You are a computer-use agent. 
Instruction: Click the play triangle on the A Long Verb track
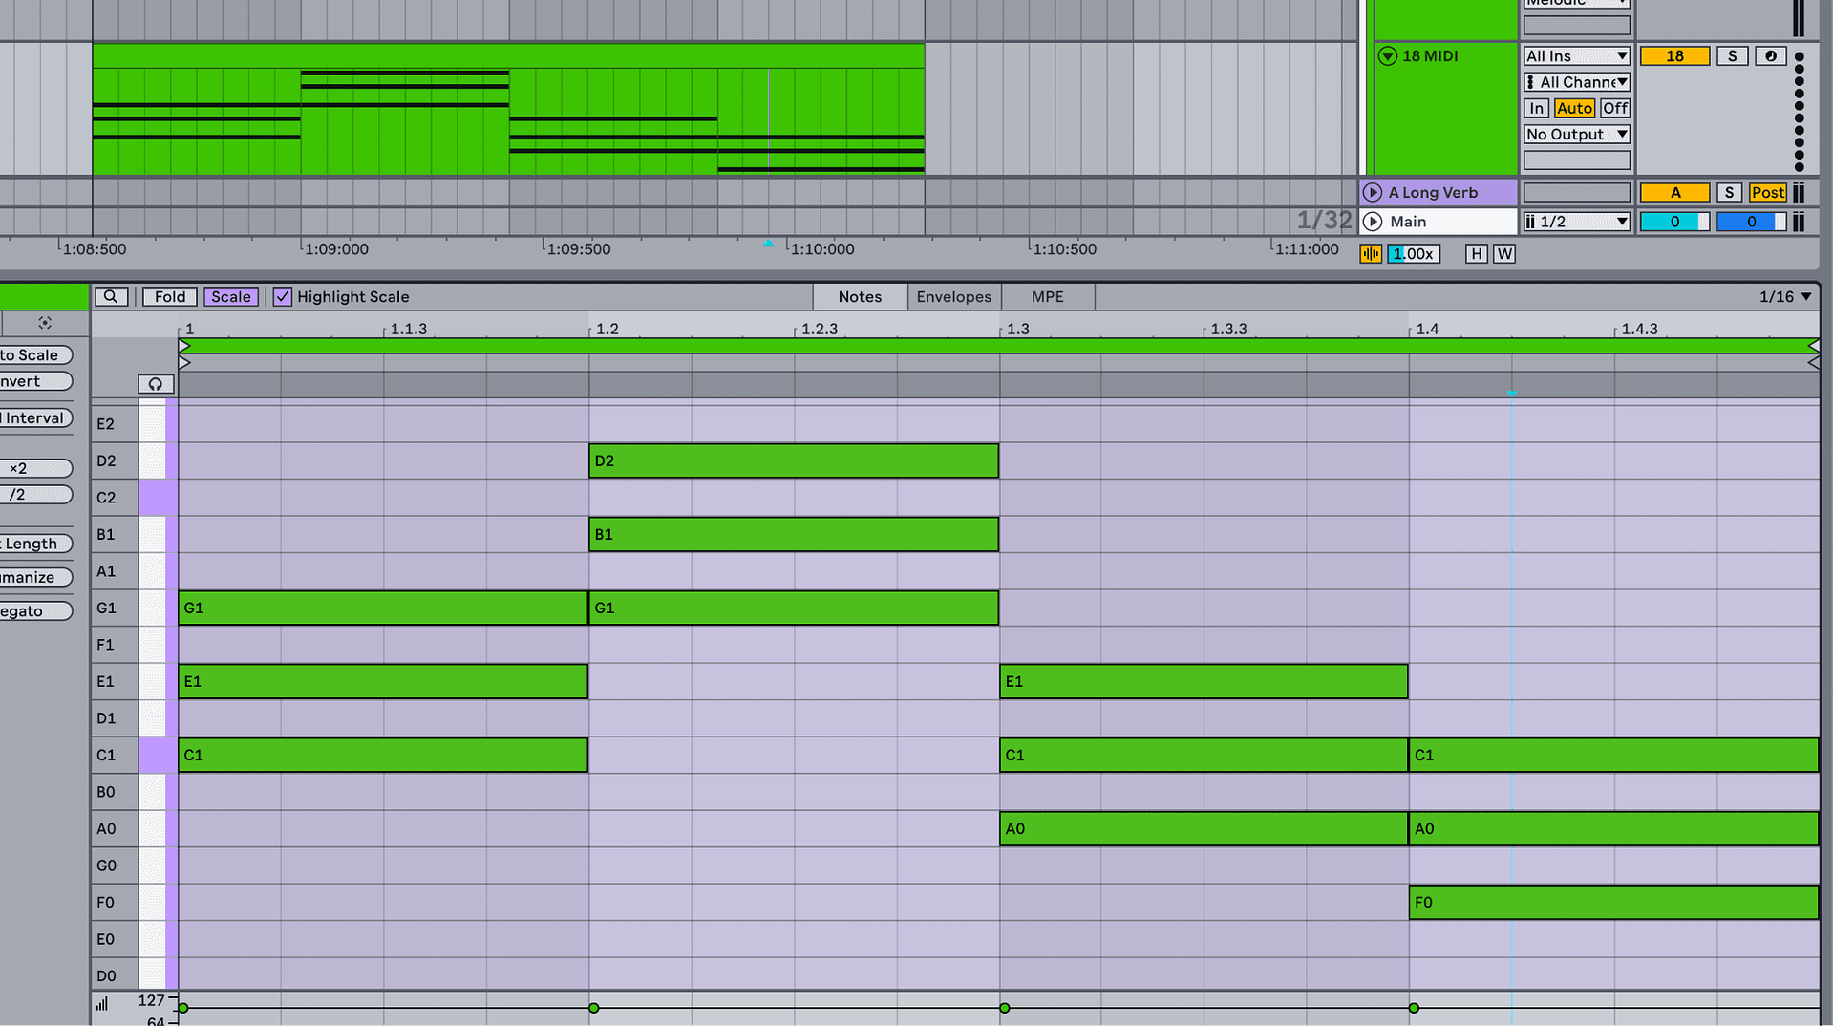coord(1374,192)
